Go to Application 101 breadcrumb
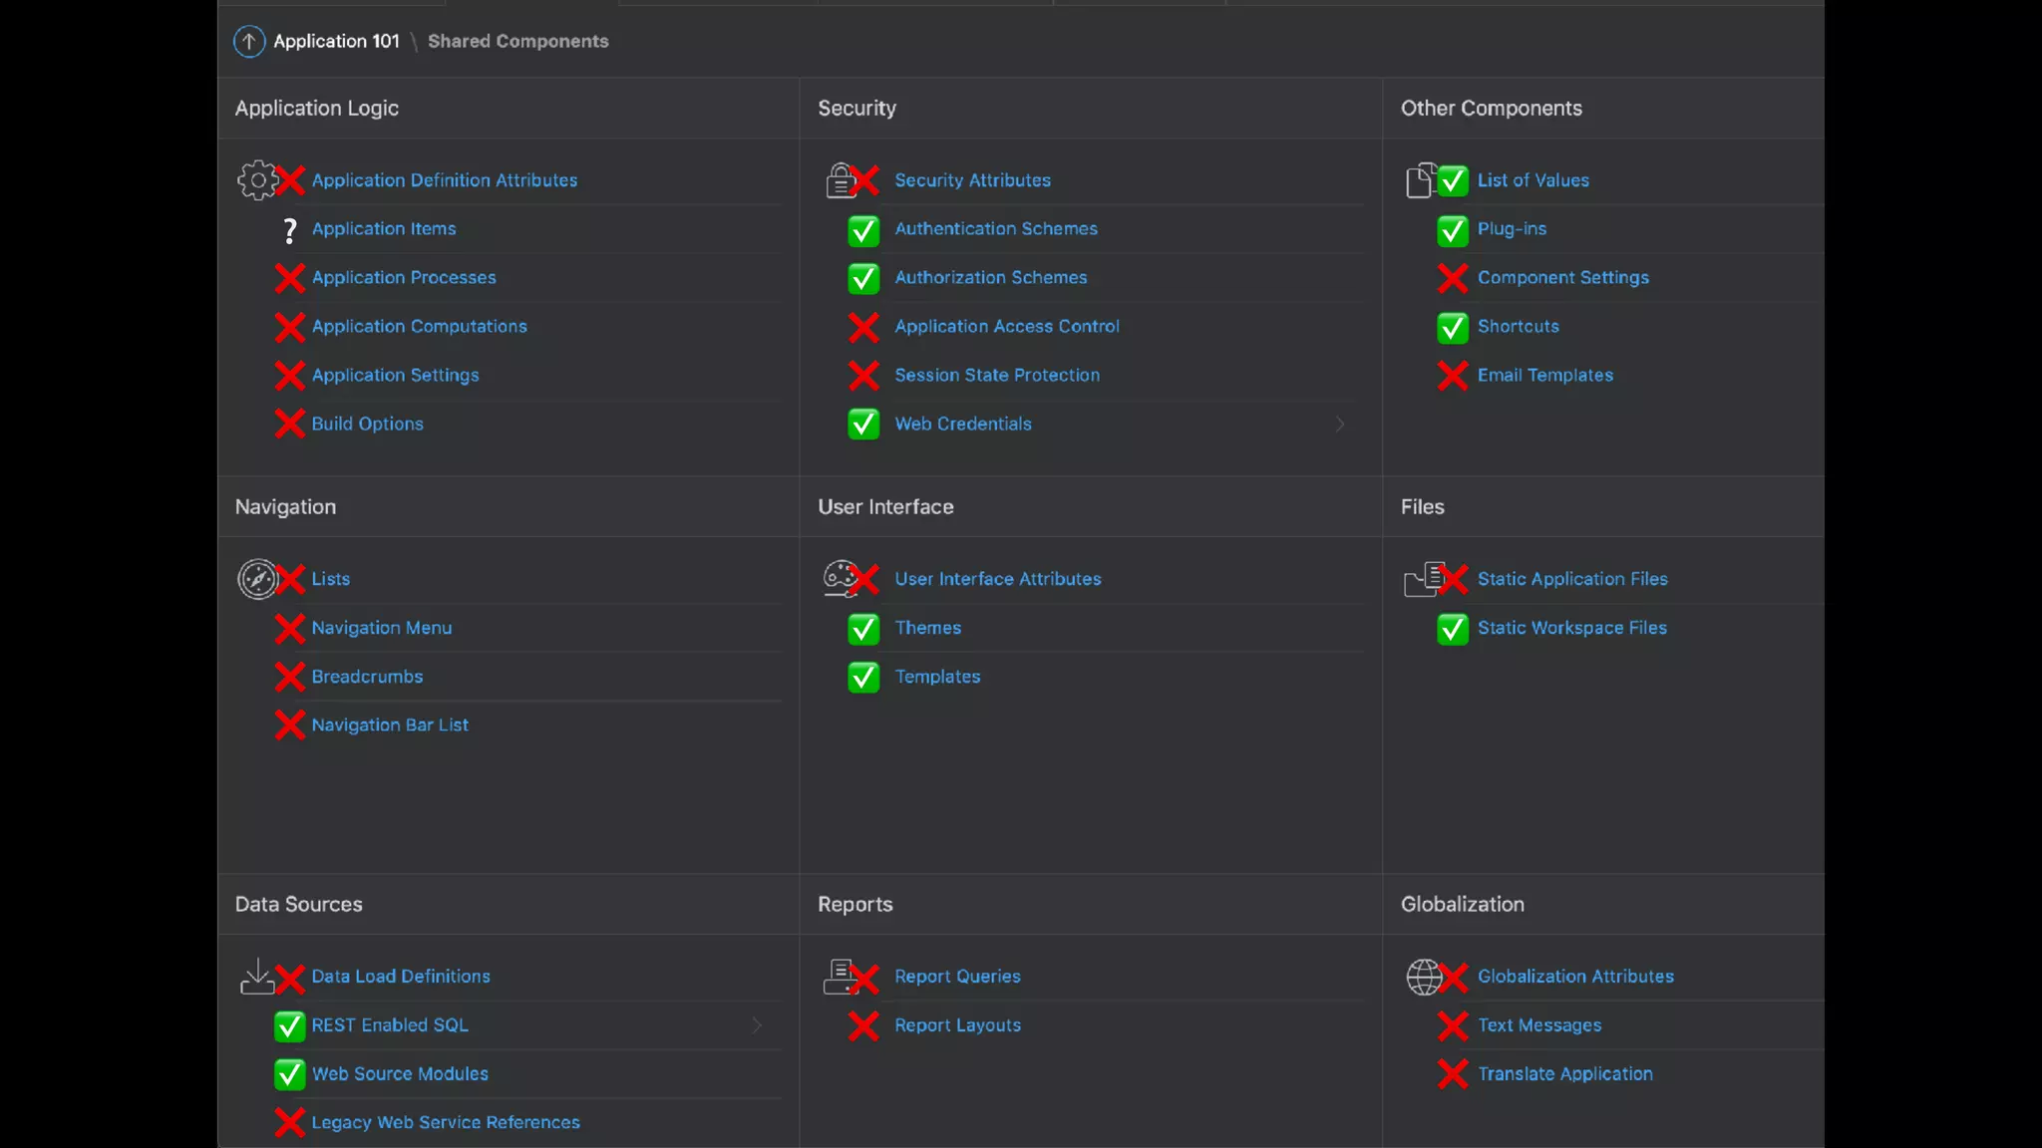Screen dimensions: 2042x1148 [336, 41]
